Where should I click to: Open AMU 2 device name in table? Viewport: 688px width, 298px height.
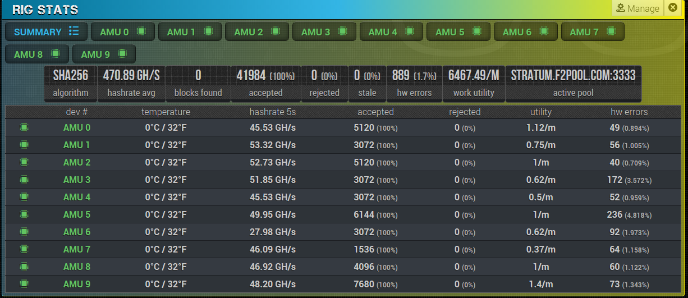[77, 162]
